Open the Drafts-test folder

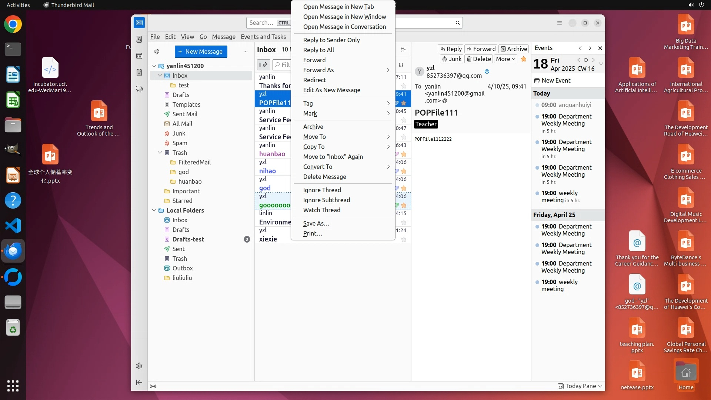188,239
